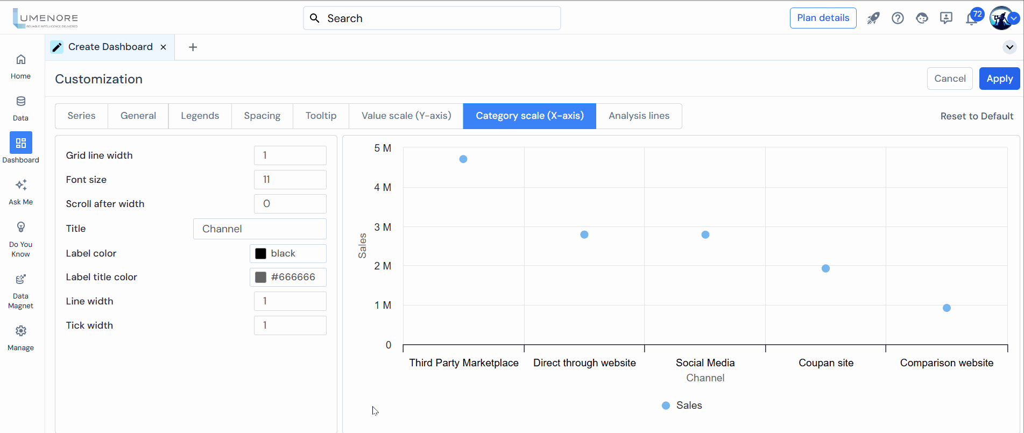Click the rocket icon in header
The height and width of the screenshot is (433, 1024).
coord(873,18)
